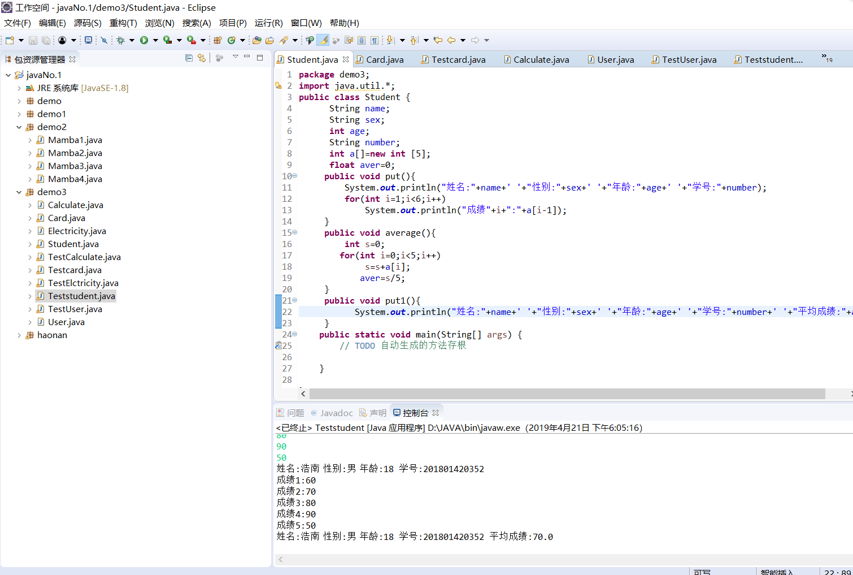Click the New file wizard icon
Screen dimensions: 853x575
[x=10, y=40]
